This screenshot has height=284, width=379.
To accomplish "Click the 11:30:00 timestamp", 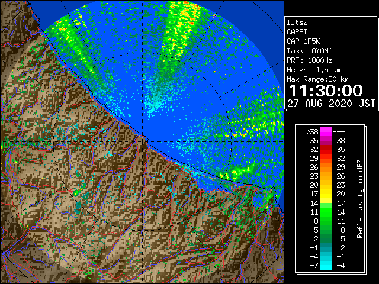I will [326, 91].
